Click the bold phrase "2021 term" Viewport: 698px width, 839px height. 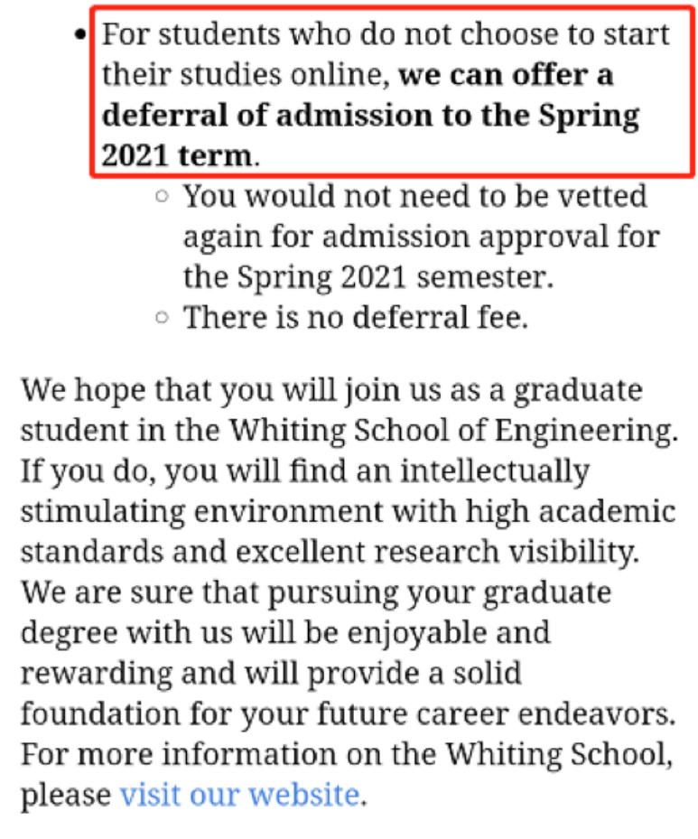point(176,155)
